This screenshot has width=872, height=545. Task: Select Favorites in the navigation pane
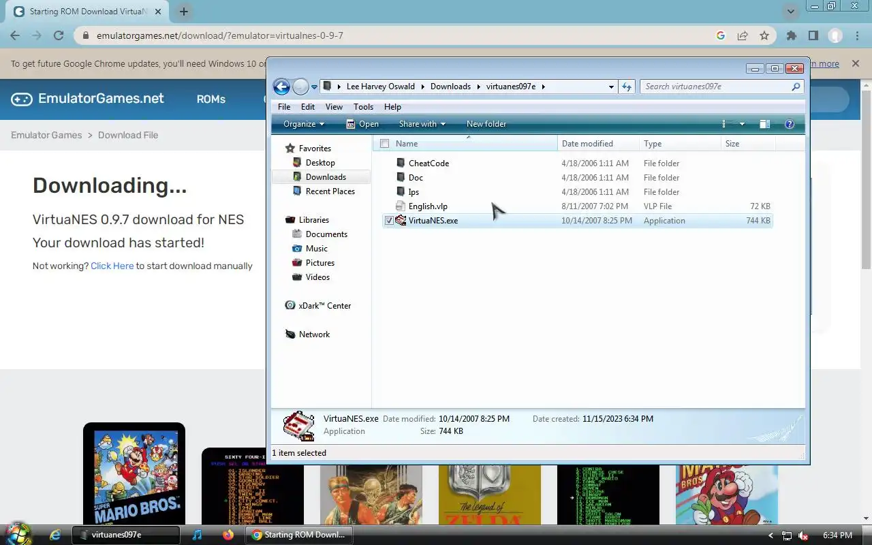tap(315, 149)
